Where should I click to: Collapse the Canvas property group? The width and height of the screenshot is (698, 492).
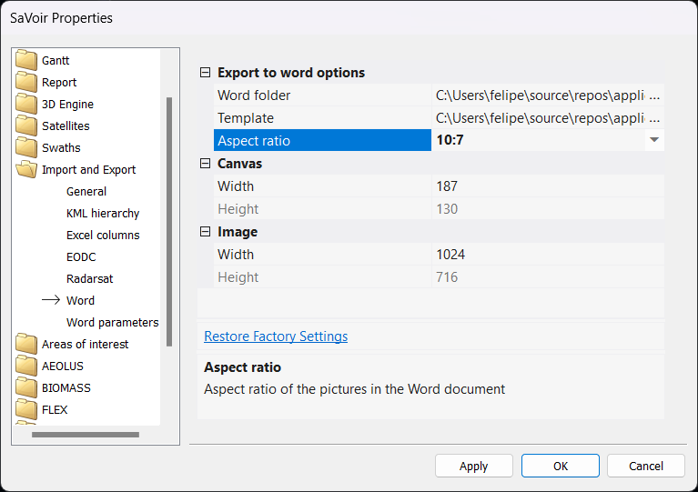coord(205,164)
